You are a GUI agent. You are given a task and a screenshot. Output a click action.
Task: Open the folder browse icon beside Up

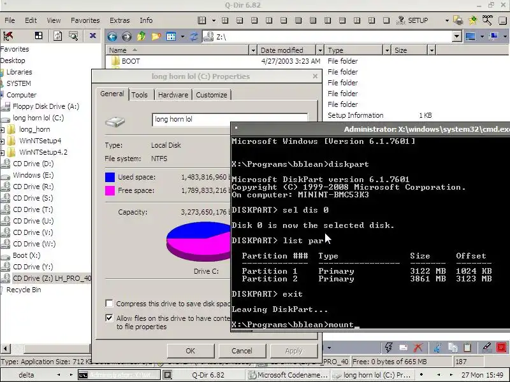156,36
